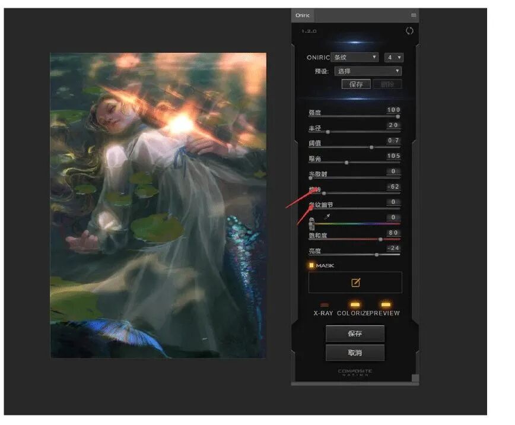
Task: Click the 阈值 value field showing 0.7
Action: [393, 140]
